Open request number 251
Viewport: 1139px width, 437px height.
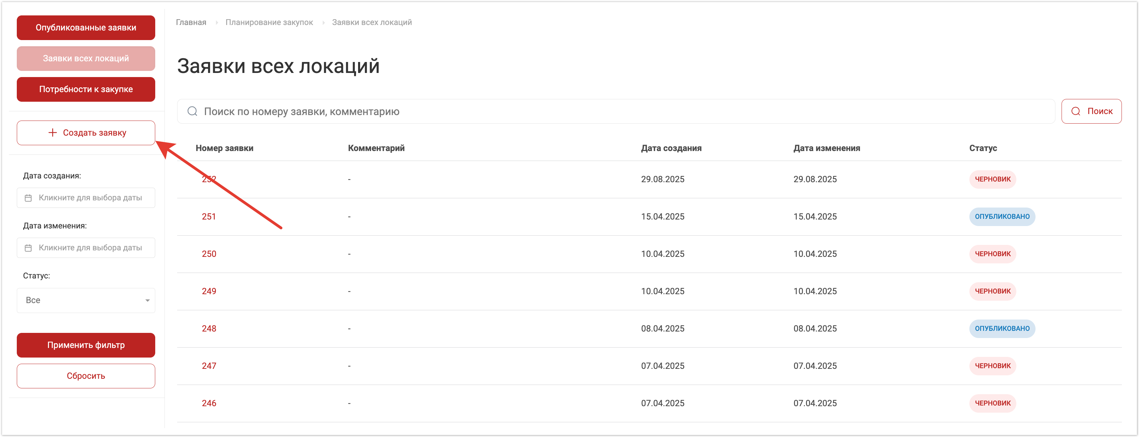[209, 216]
